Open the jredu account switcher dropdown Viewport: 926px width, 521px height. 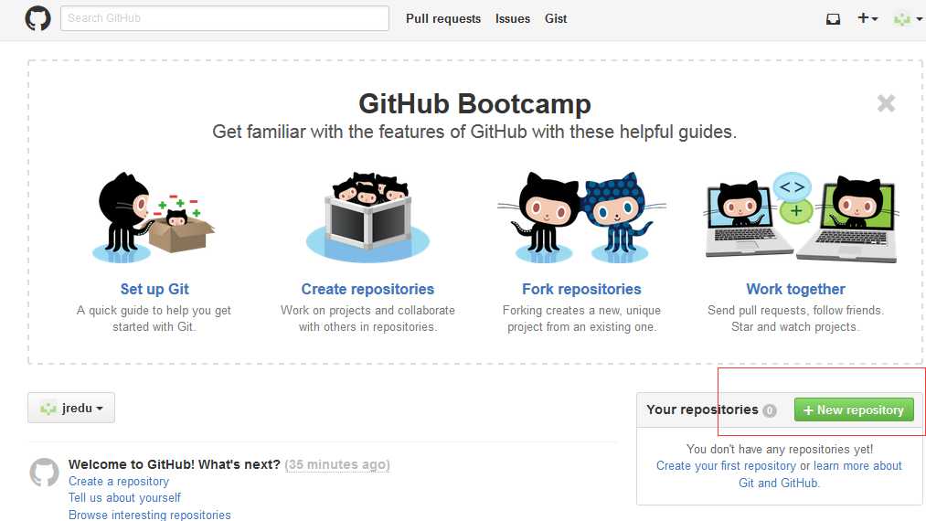click(71, 408)
